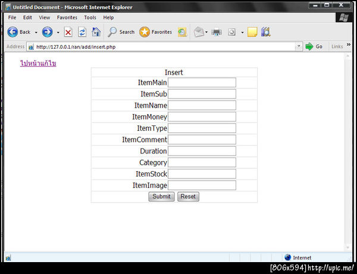Viewport: 357px width, 274px height.
Task: Click the scrollbar up arrow
Action: [347, 56]
